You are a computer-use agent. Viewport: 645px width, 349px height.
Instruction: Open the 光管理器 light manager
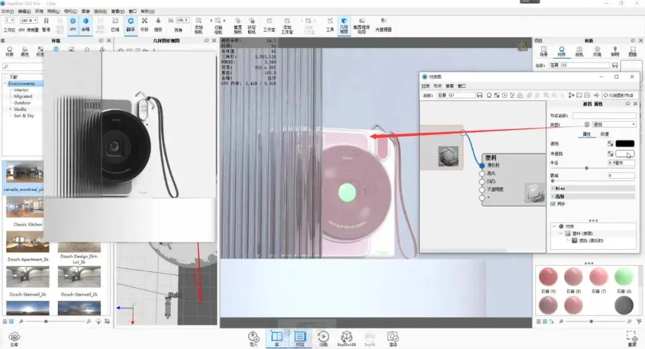[383, 24]
